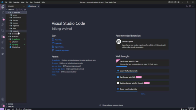Open explorer Views and More Actions menu
This screenshot has height=110, width=196.
24,6
